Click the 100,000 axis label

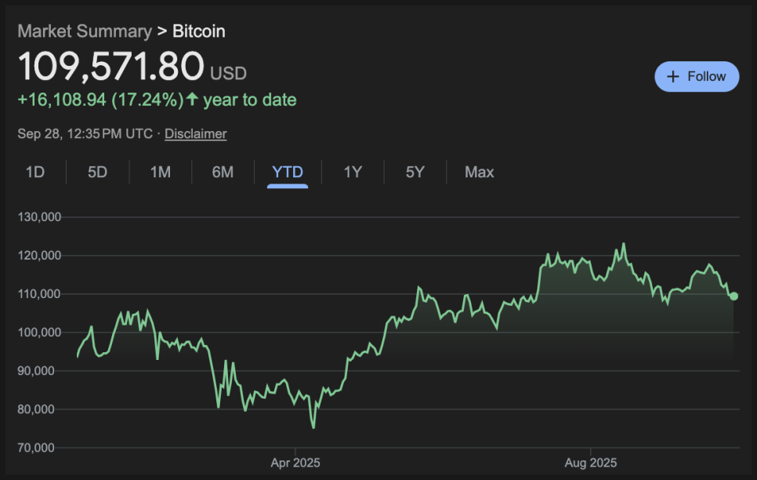tap(40, 332)
